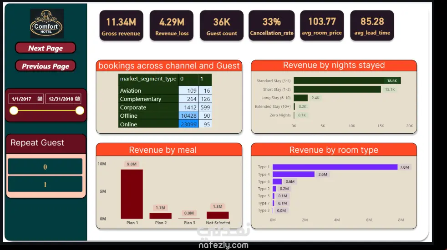
Task: Click the Repeat Guest slicer header
Action: tap(46, 143)
